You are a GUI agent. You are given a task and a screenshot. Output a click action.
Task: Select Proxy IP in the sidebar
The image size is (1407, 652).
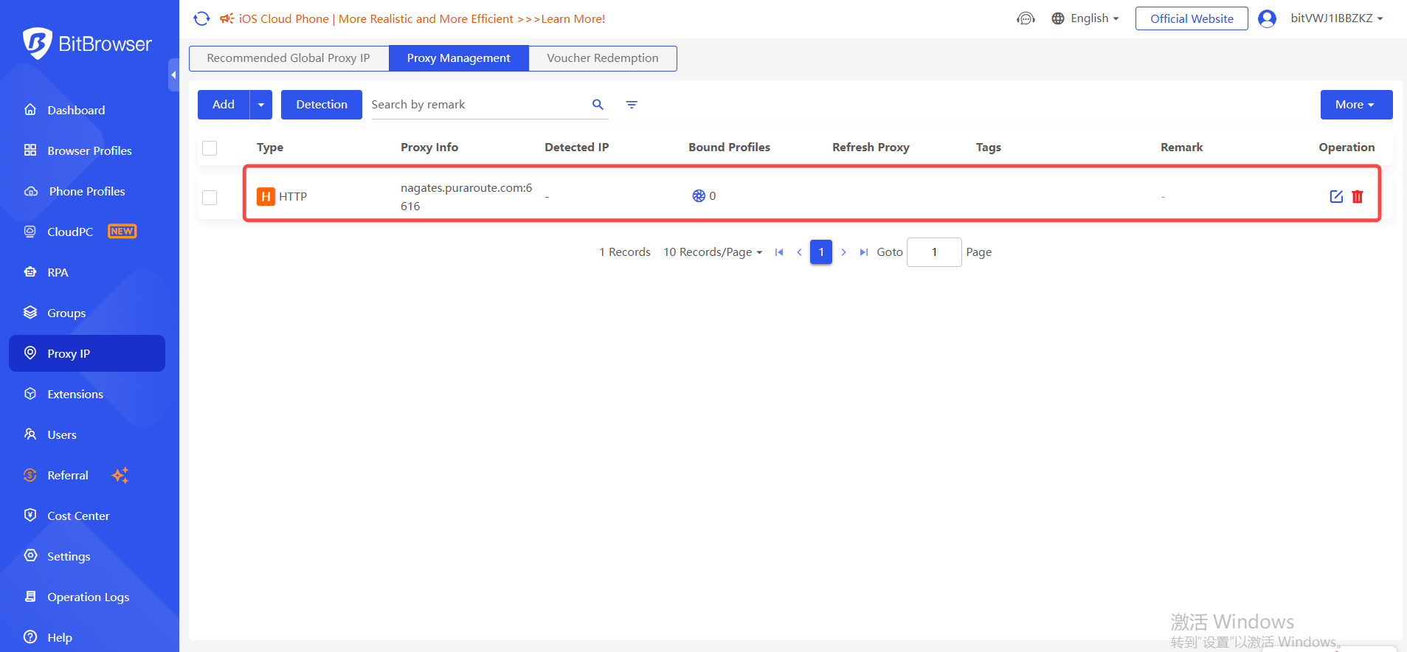[87, 353]
